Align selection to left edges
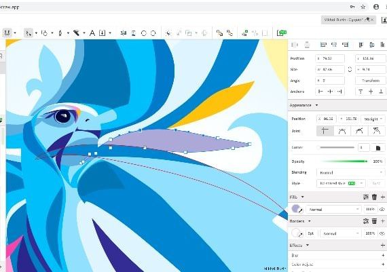 (323, 45)
